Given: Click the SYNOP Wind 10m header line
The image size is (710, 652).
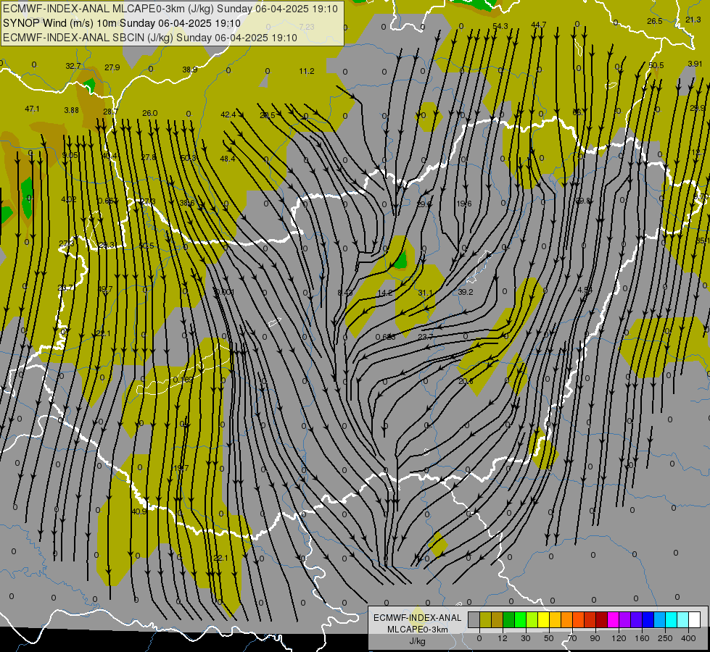Looking at the screenshot, I should pos(122,23).
